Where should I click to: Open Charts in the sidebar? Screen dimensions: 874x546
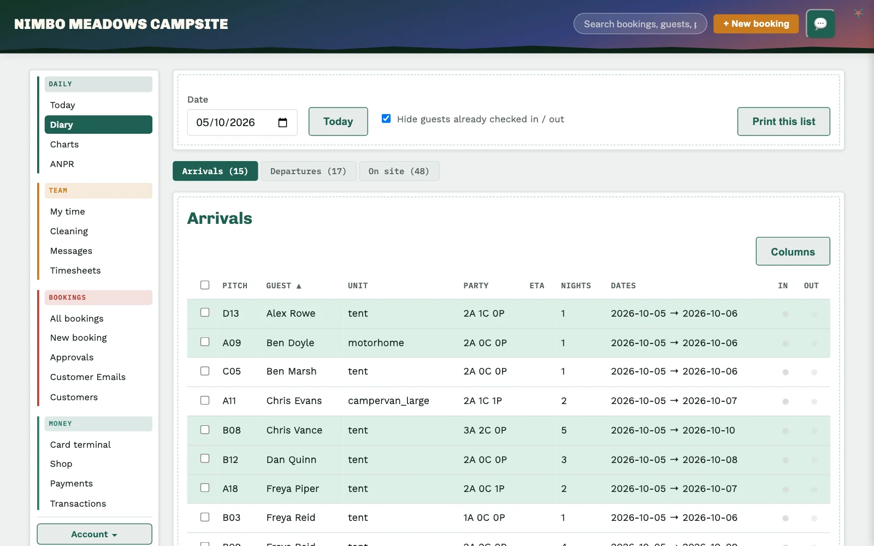pyautogui.click(x=64, y=144)
